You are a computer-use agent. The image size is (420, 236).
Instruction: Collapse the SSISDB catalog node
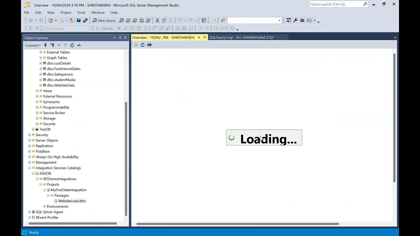pos(33,173)
